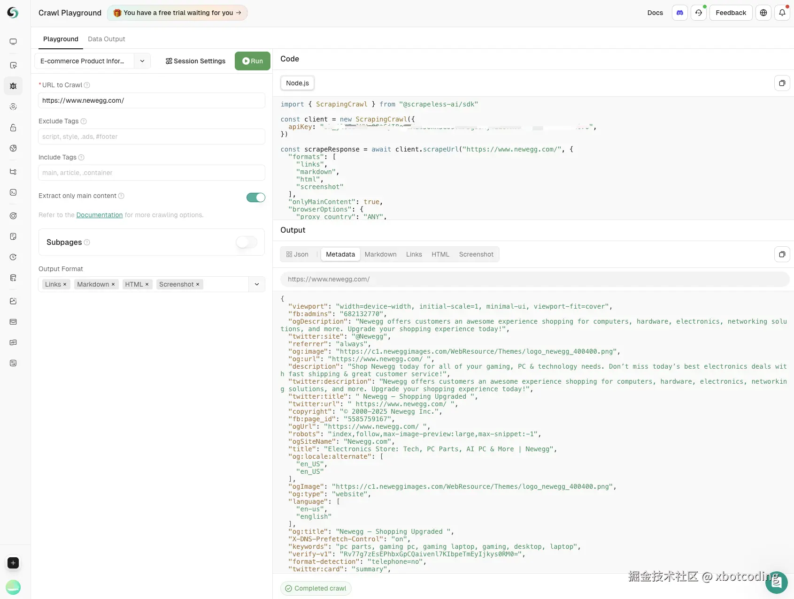This screenshot has width=794, height=599.
Task: Click the Extract only main content help icon
Action: [121, 196]
